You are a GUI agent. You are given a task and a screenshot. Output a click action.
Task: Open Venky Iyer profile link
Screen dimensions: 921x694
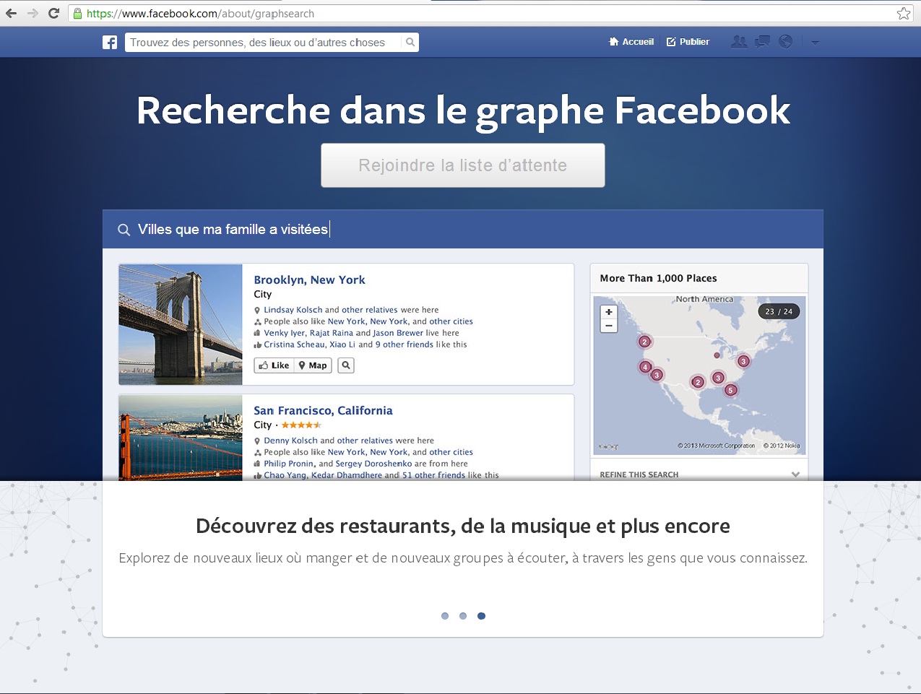pos(285,333)
